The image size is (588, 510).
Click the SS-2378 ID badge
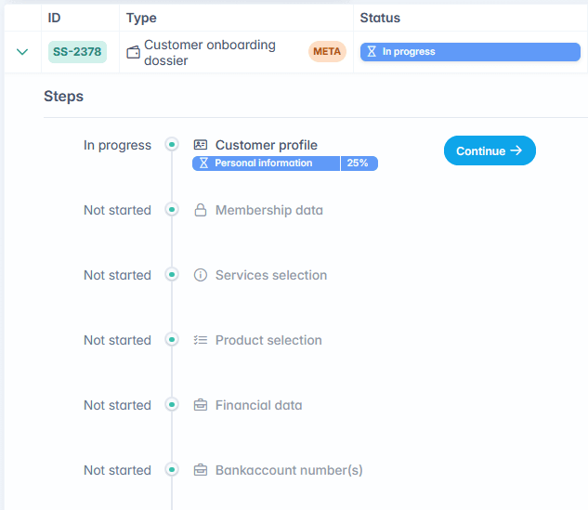pyautogui.click(x=77, y=52)
